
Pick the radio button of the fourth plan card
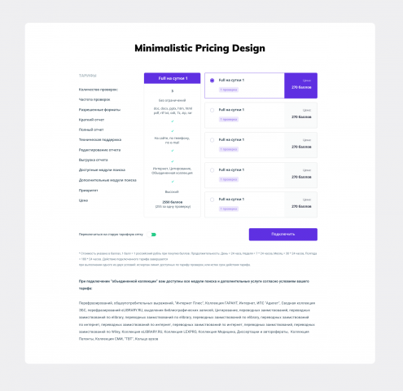(212, 170)
